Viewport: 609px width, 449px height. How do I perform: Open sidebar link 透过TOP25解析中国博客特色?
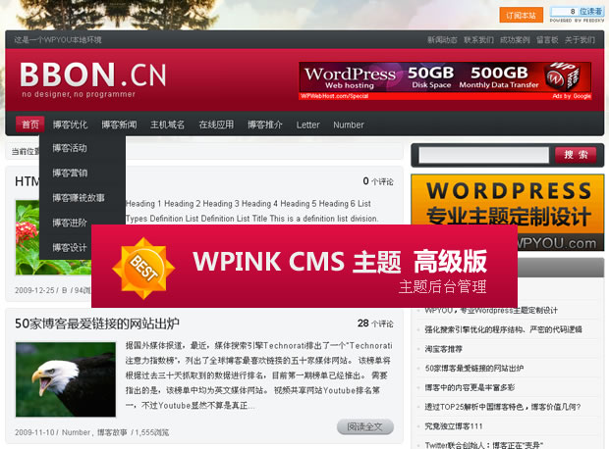point(503,407)
